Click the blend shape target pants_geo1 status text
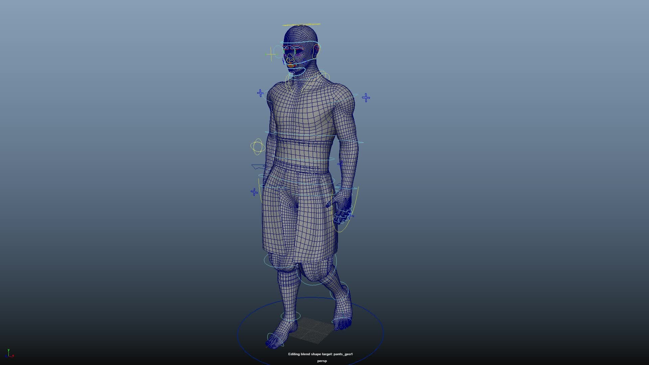 [x=320, y=354]
